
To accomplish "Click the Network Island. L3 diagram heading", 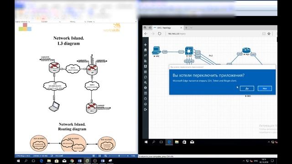I will pyautogui.click(x=69, y=41).
